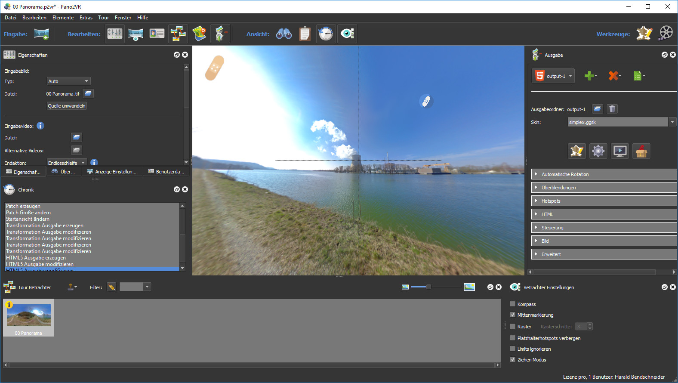Open the Elemente menu
The image size is (678, 383).
click(63, 18)
